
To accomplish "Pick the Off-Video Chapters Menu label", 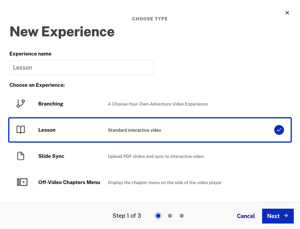I will [69, 182].
